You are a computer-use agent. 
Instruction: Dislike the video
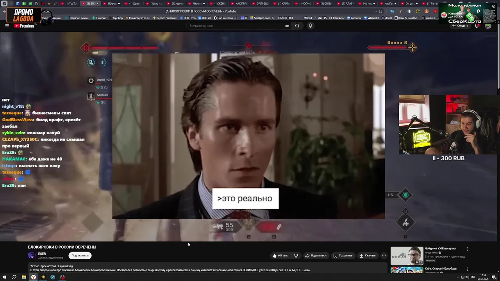point(296,256)
